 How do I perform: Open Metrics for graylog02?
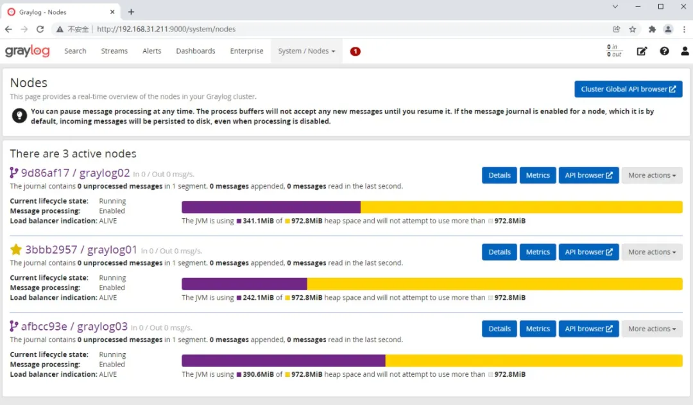point(538,175)
